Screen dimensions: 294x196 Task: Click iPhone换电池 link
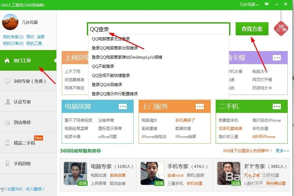[x=154, y=137]
